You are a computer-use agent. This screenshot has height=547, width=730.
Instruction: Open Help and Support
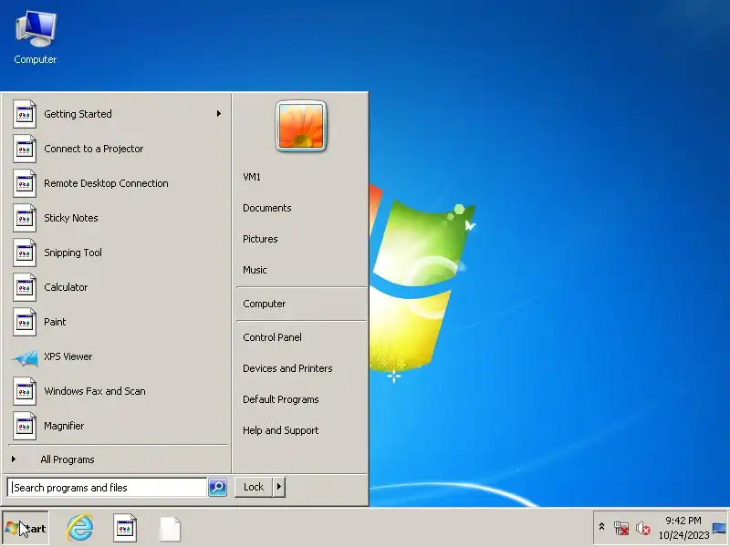click(301, 430)
